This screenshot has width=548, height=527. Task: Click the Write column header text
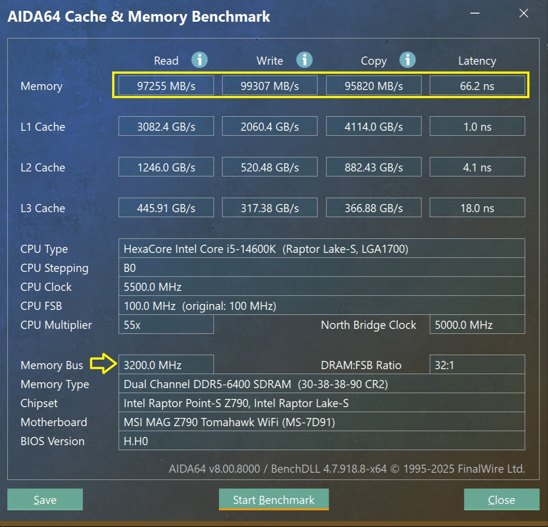(x=269, y=61)
